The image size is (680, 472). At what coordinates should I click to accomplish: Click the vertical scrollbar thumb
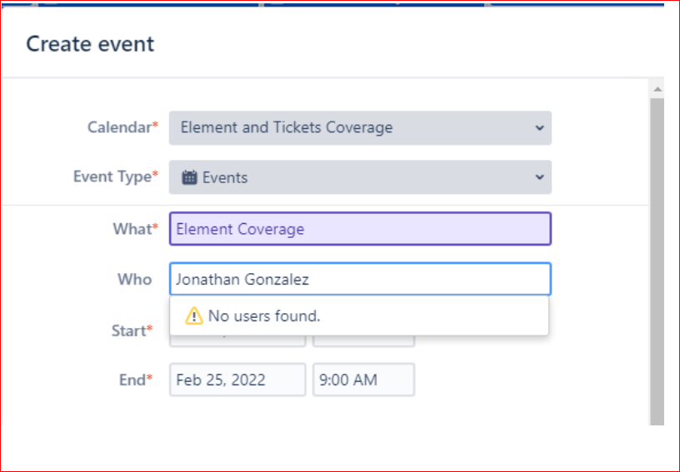pos(657,250)
